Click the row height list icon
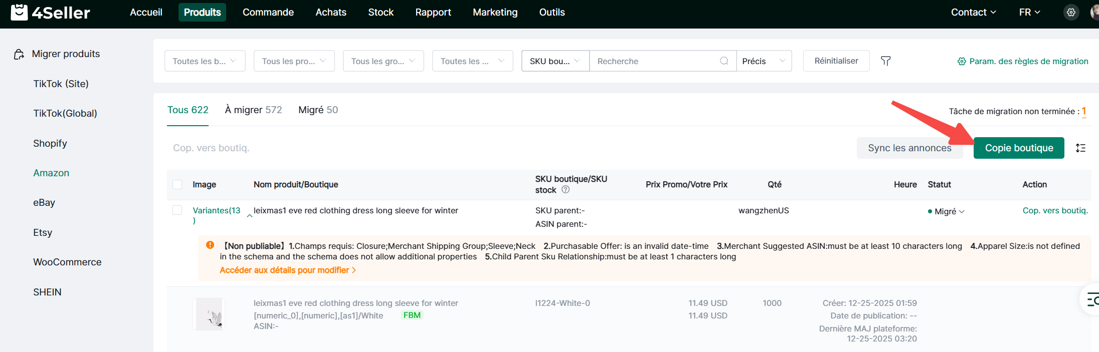 pyautogui.click(x=1080, y=148)
